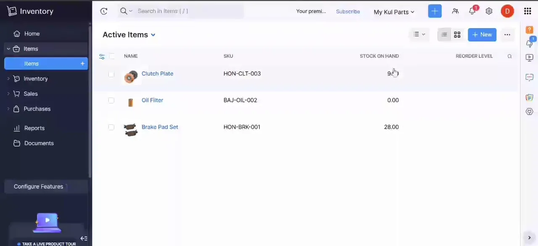
Task: Sort by SKU column header
Action: [228, 56]
